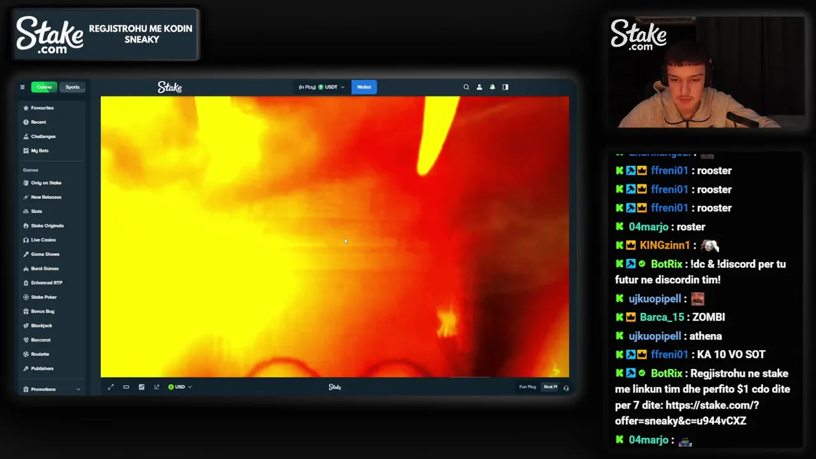Image resolution: width=816 pixels, height=459 pixels.
Task: Click the Roulette wheel icon
Action: 26,354
